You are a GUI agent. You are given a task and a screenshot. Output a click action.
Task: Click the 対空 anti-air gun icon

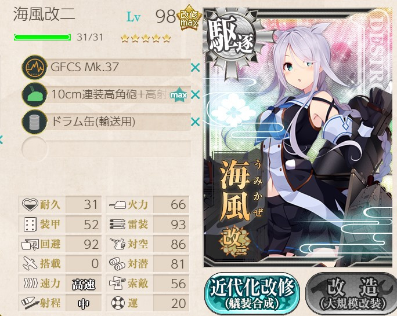(117, 244)
